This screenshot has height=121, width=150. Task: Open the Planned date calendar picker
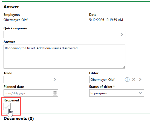click(x=55, y=93)
